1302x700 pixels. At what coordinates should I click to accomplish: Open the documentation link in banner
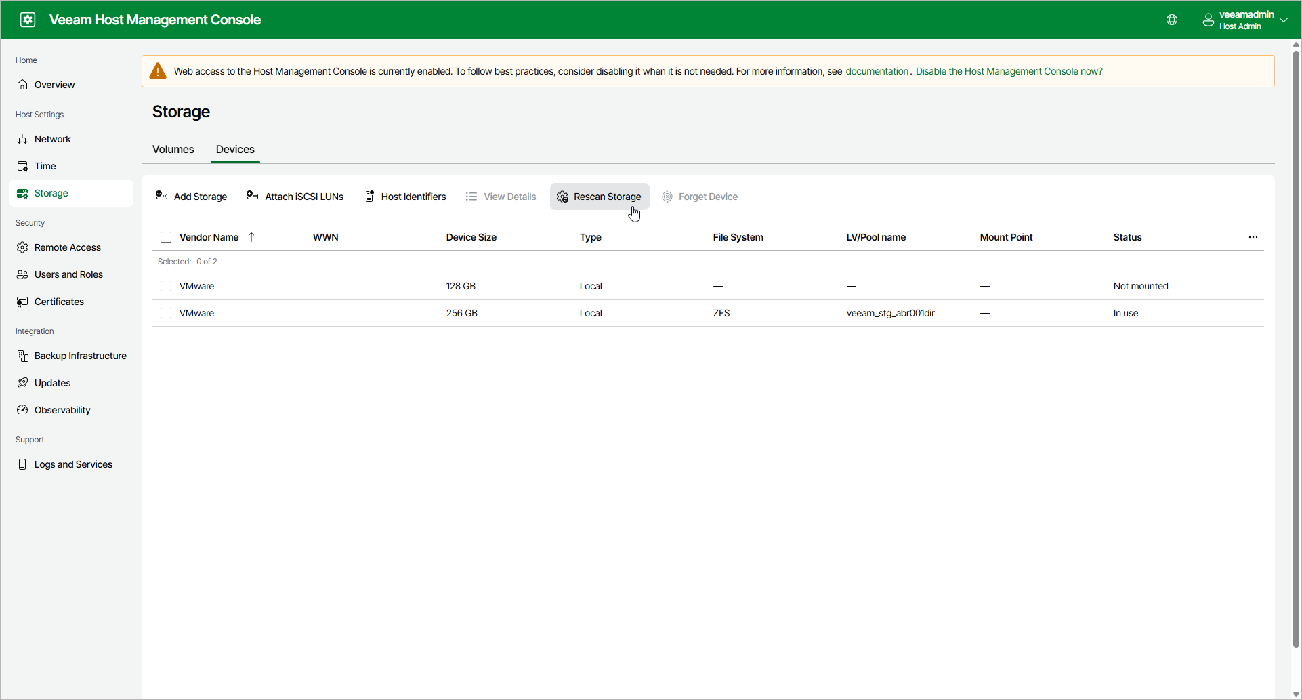pyautogui.click(x=877, y=71)
